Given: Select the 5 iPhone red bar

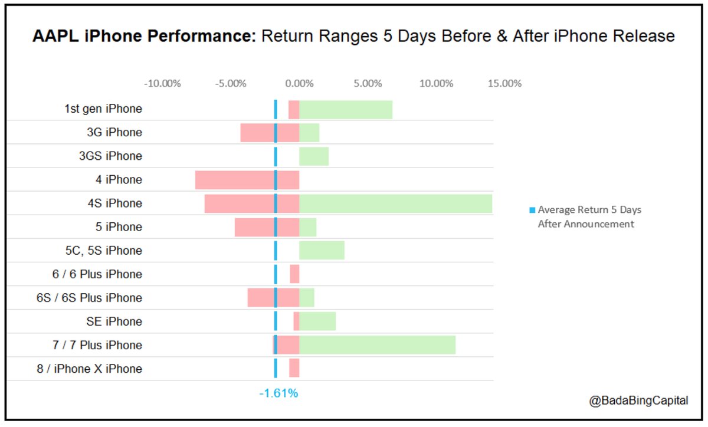Looking at the screenshot, I should click(x=255, y=227).
